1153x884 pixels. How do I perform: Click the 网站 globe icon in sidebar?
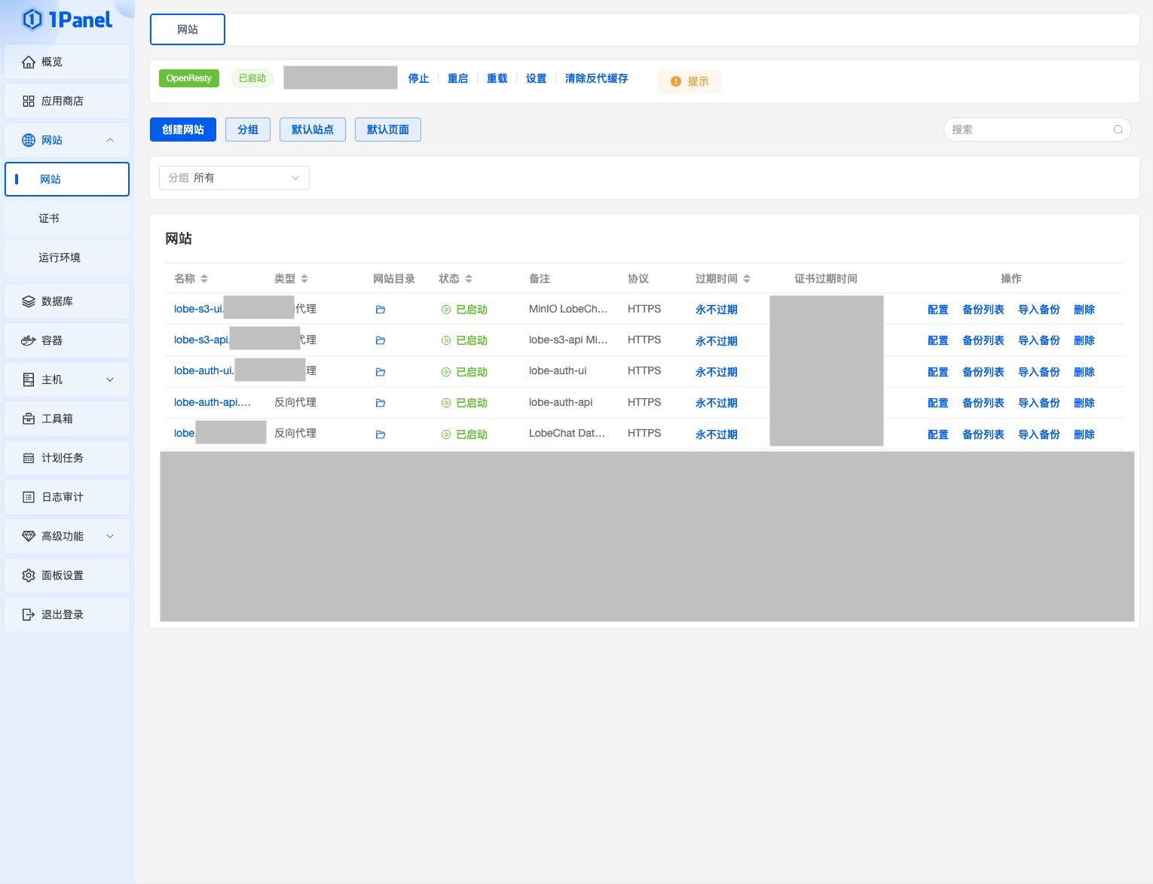pos(29,140)
